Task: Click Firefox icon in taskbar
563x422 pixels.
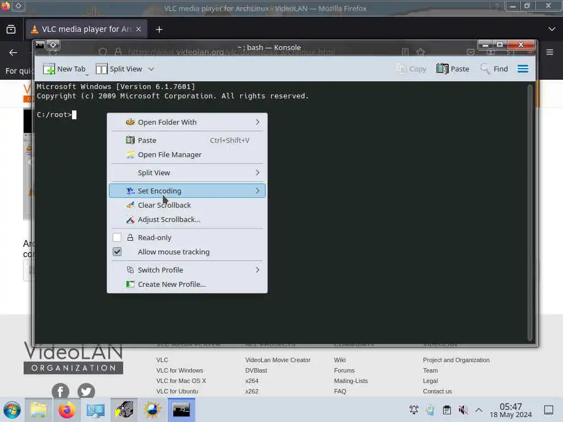Action: click(67, 410)
